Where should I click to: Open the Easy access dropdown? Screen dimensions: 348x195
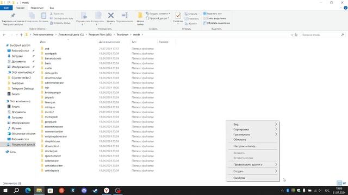(157, 18)
